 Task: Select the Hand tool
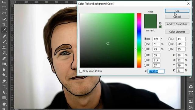point(4,104)
